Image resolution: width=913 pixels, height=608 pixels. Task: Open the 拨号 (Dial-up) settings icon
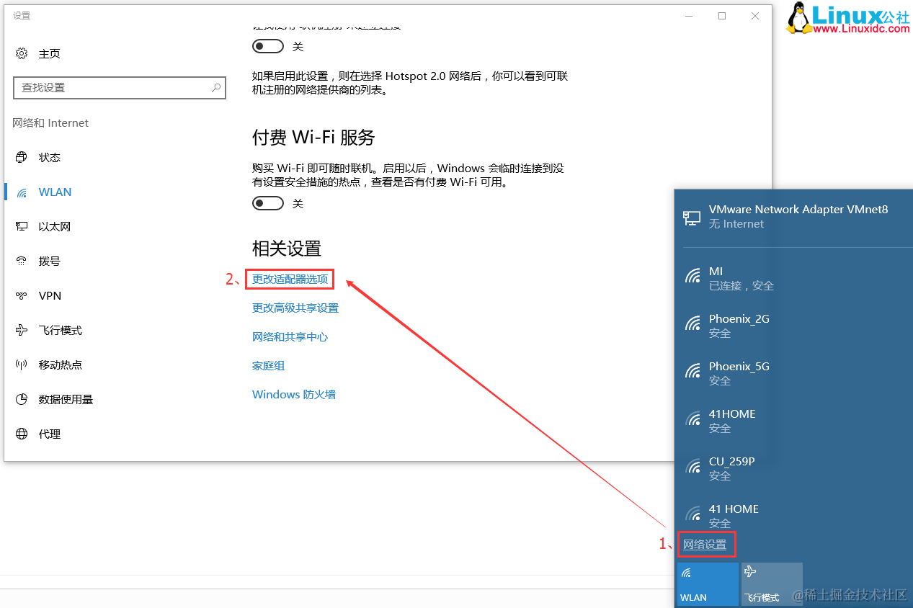(x=22, y=261)
